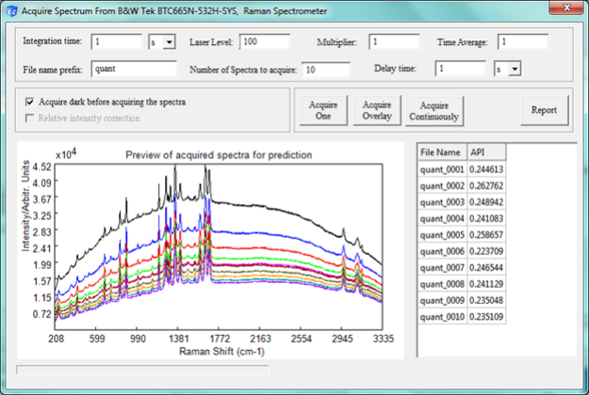This screenshot has height=395, width=589.
Task: Click API value 0.248942
Action: (486, 202)
